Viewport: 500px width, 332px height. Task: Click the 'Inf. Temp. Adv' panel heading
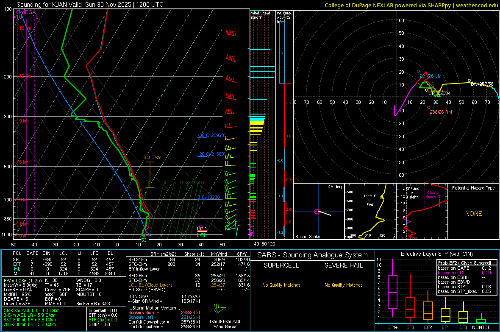(283, 17)
